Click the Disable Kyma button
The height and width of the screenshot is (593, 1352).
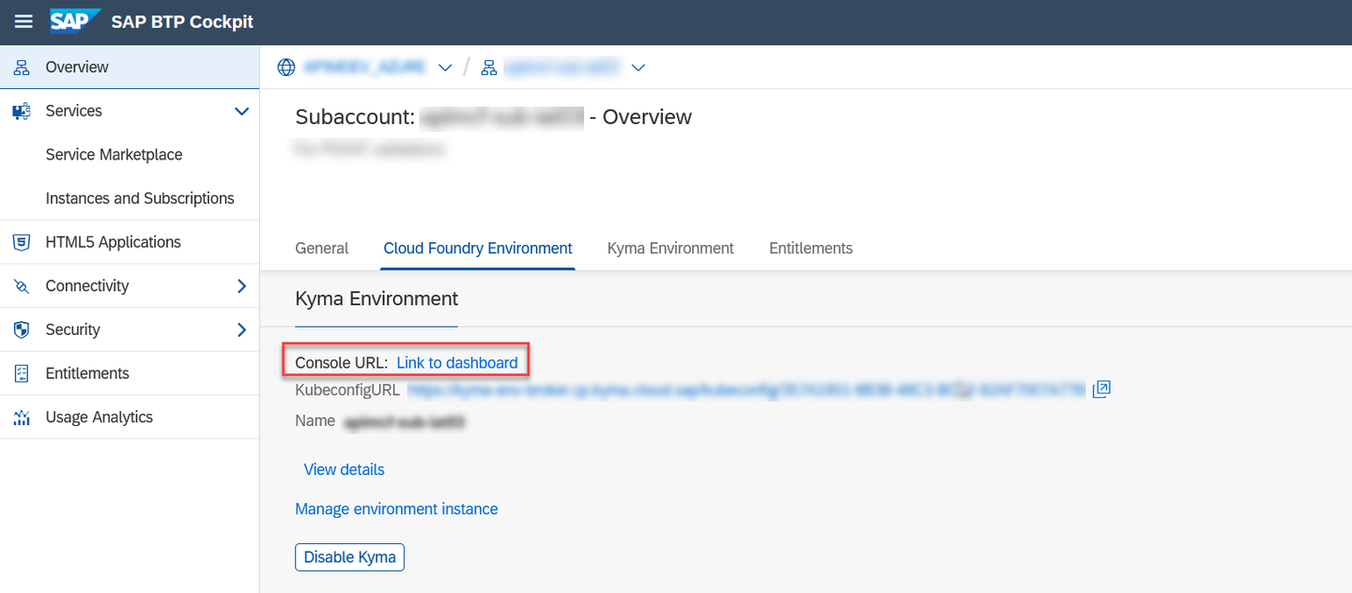pos(349,556)
